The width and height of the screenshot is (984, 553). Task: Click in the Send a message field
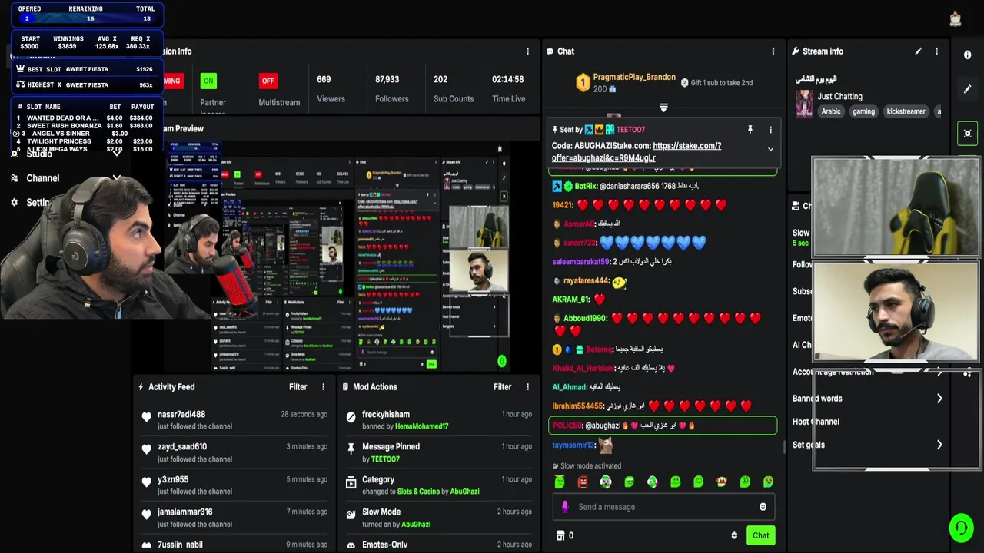click(x=665, y=507)
